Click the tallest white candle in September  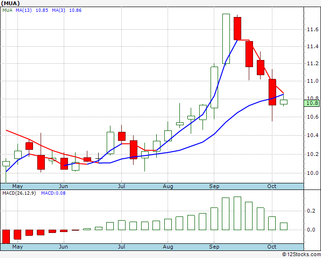coord(226,39)
